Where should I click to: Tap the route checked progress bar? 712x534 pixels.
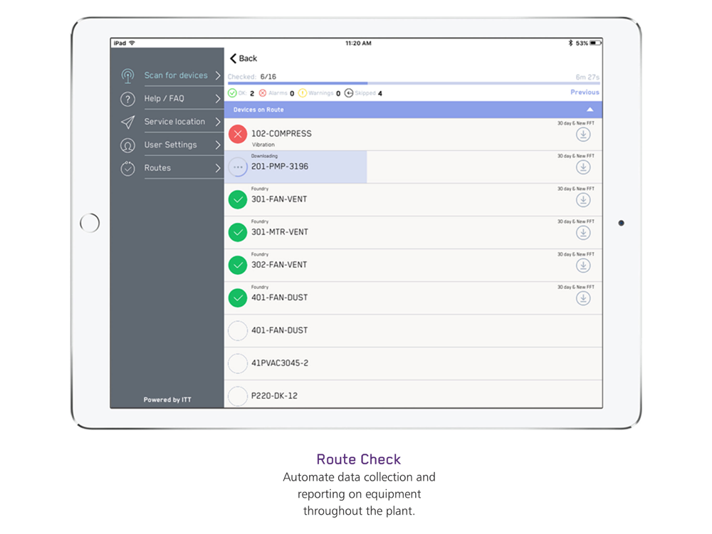coord(414,83)
